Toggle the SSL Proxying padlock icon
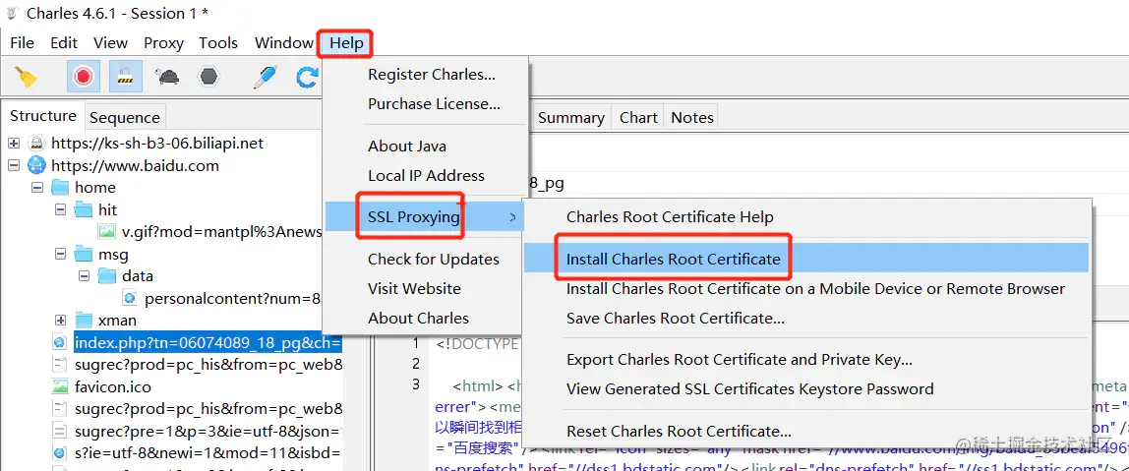1129x471 pixels. tap(125, 77)
